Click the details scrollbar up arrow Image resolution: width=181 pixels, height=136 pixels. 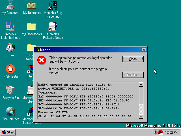pos(141,84)
